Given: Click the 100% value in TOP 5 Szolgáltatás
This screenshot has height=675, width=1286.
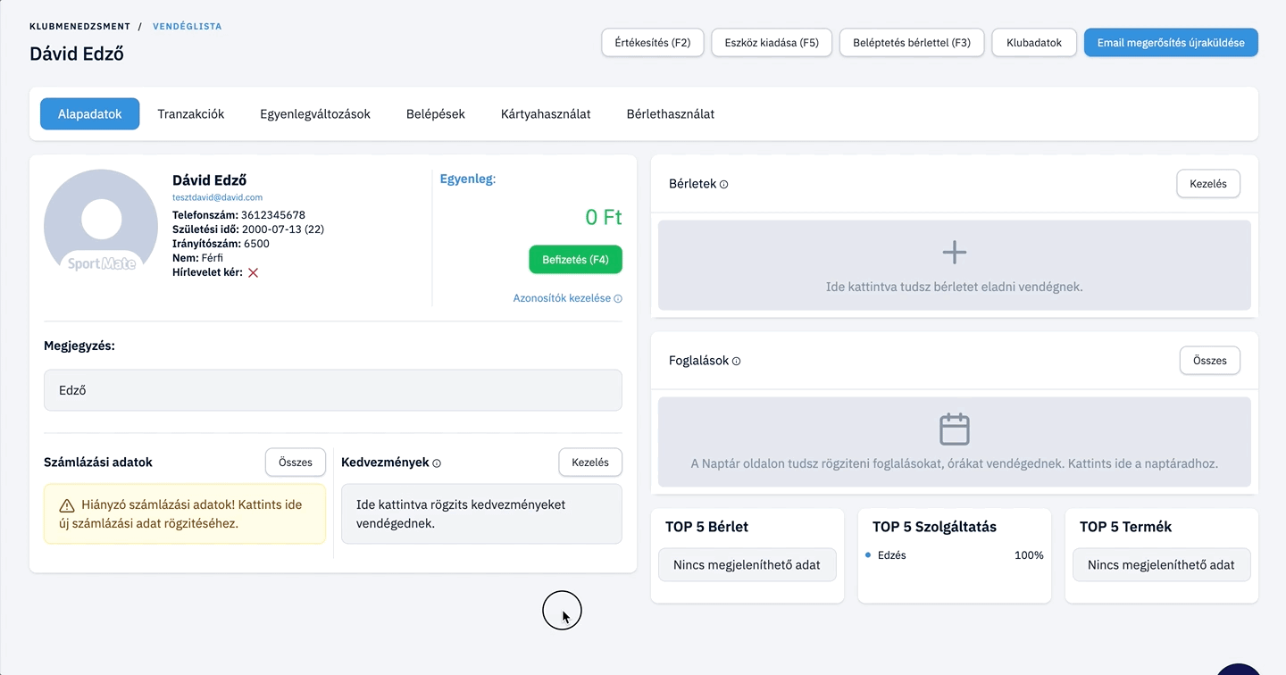Looking at the screenshot, I should pos(1029,555).
